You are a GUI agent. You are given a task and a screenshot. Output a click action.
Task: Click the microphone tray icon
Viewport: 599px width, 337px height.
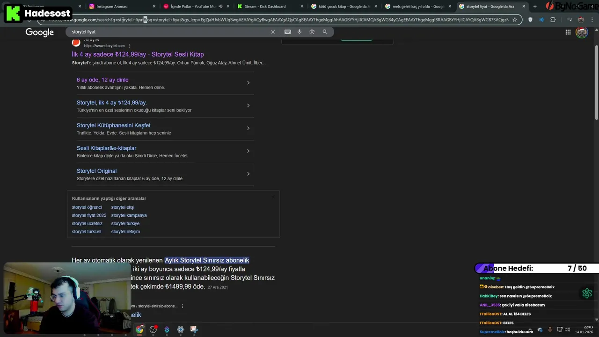pyautogui.click(x=550, y=330)
